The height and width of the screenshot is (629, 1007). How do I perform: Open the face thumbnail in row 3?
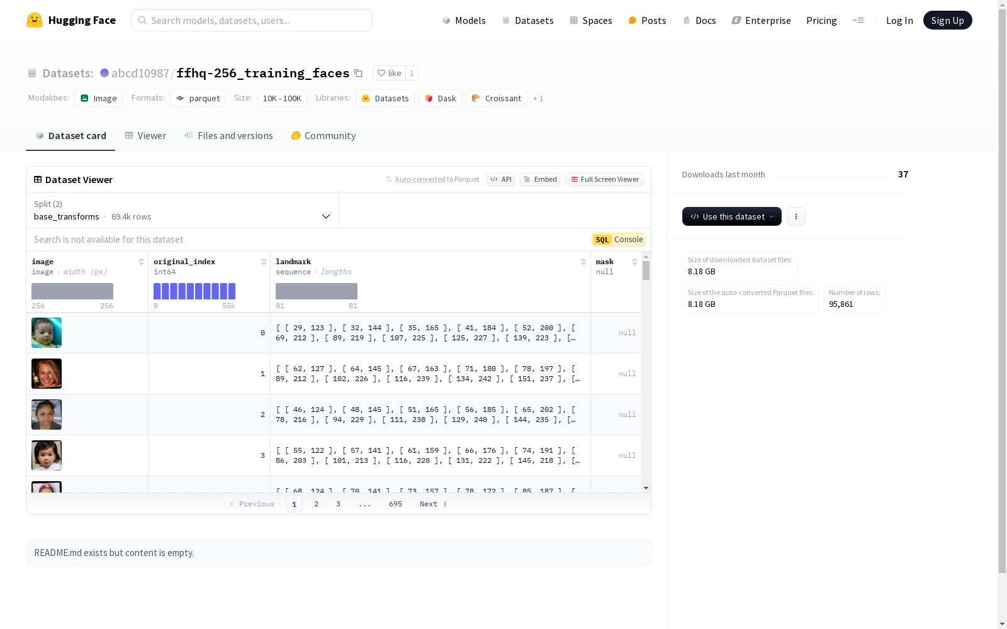coord(47,455)
